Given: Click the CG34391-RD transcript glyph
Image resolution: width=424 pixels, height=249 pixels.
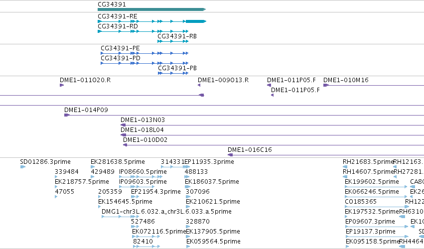Looking at the screenshot, I should click(143, 31).
